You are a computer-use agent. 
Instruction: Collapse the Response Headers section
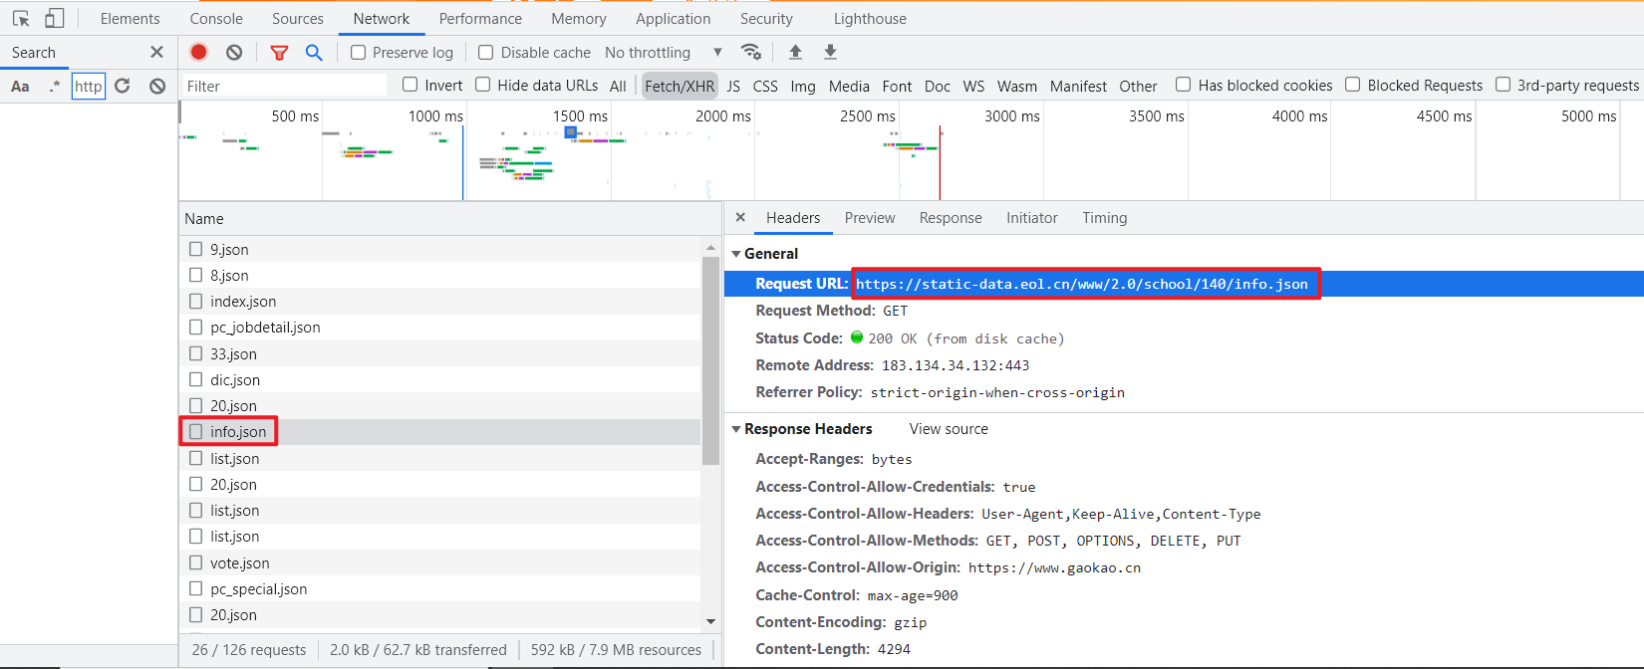[736, 429]
